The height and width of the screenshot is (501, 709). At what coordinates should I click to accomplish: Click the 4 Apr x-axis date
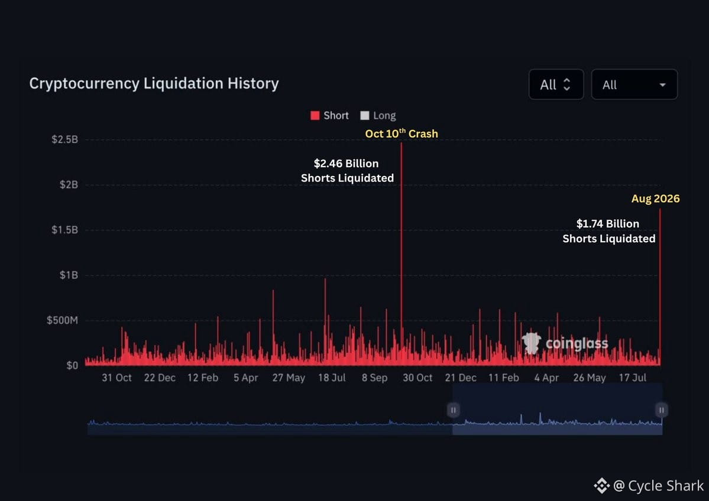coord(546,378)
